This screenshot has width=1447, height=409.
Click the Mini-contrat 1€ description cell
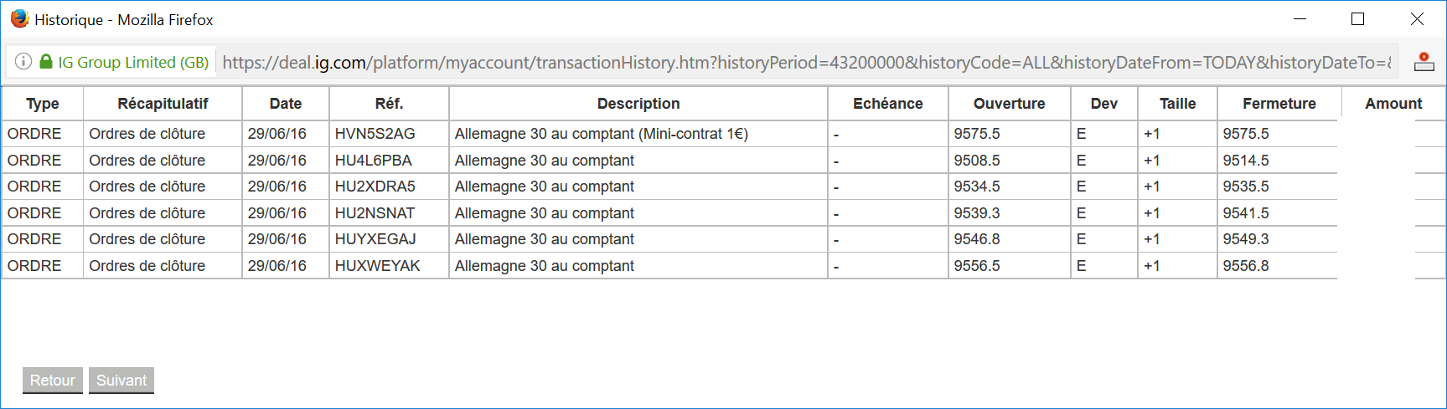click(602, 134)
